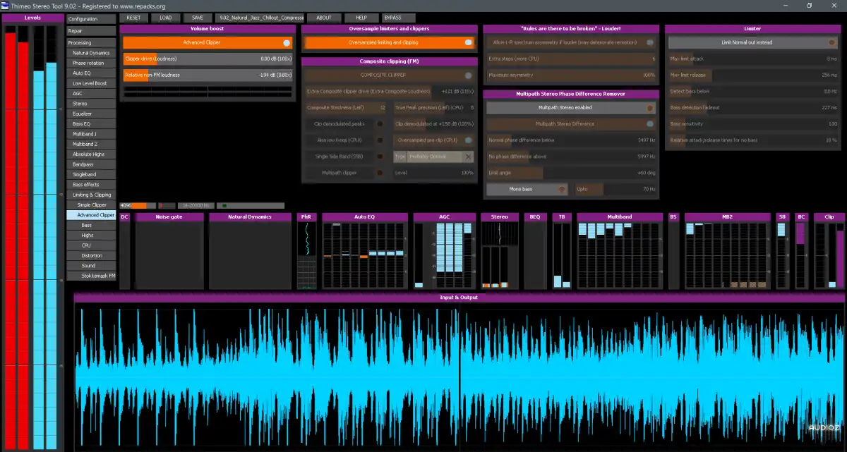The height and width of the screenshot is (452, 847).
Task: Select Singleband in the sidebar
Action: [91, 174]
